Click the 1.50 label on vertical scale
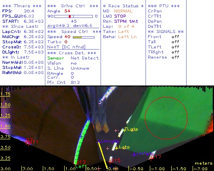 5,105
